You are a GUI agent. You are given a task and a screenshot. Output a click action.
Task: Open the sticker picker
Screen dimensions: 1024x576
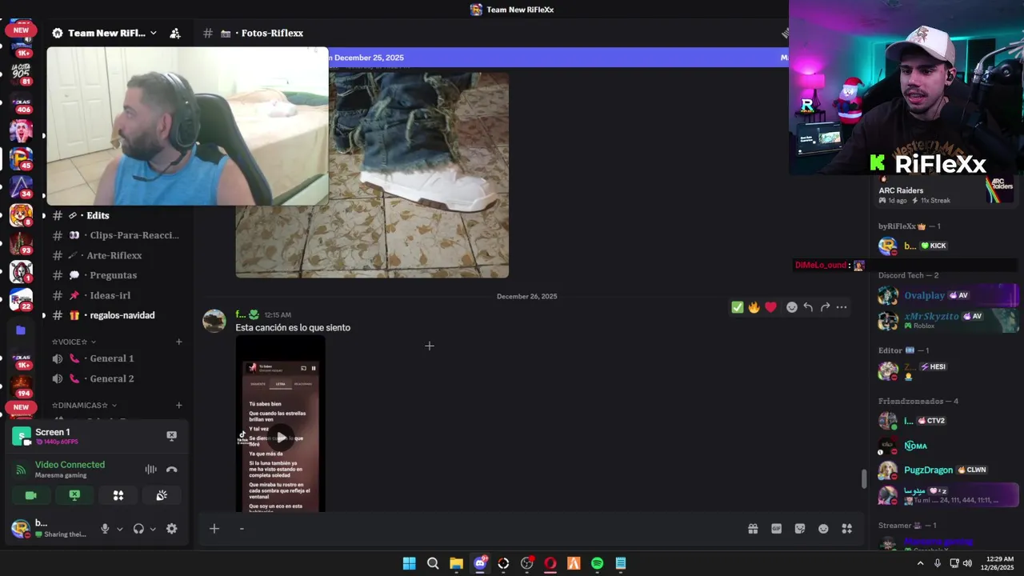pyautogui.click(x=799, y=529)
